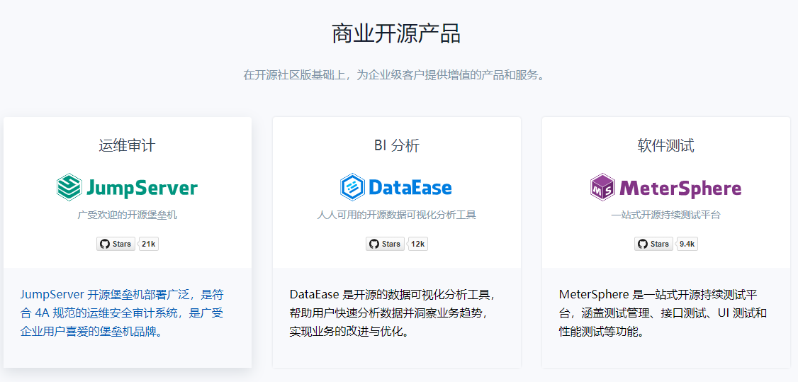Click the 9.4k star count badge
Screen dimensions: 798x382
pos(687,244)
